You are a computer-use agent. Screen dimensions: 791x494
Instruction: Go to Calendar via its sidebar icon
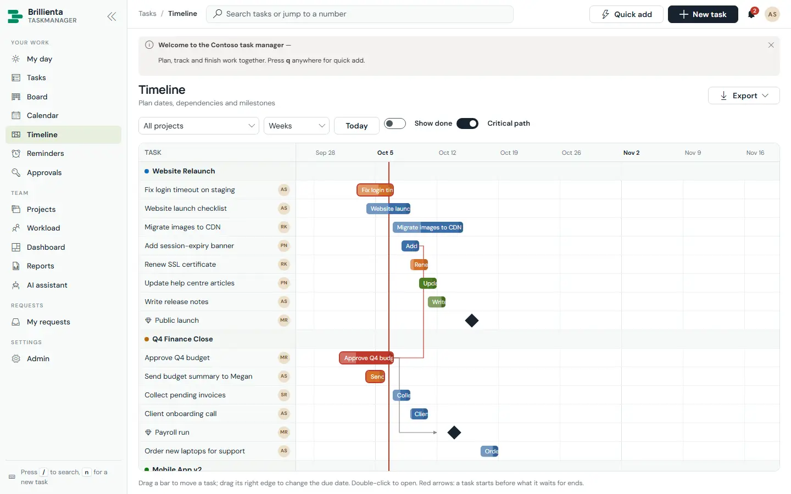point(16,115)
